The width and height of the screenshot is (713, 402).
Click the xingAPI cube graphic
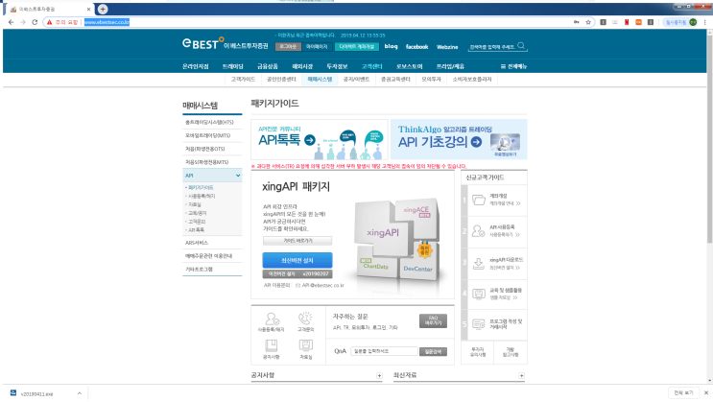click(x=383, y=232)
